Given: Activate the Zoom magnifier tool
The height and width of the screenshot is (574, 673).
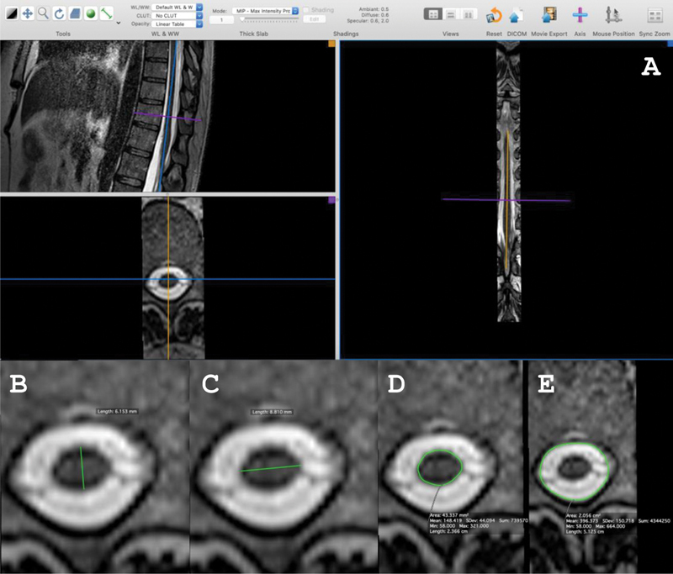Looking at the screenshot, I should pyautogui.click(x=43, y=13).
